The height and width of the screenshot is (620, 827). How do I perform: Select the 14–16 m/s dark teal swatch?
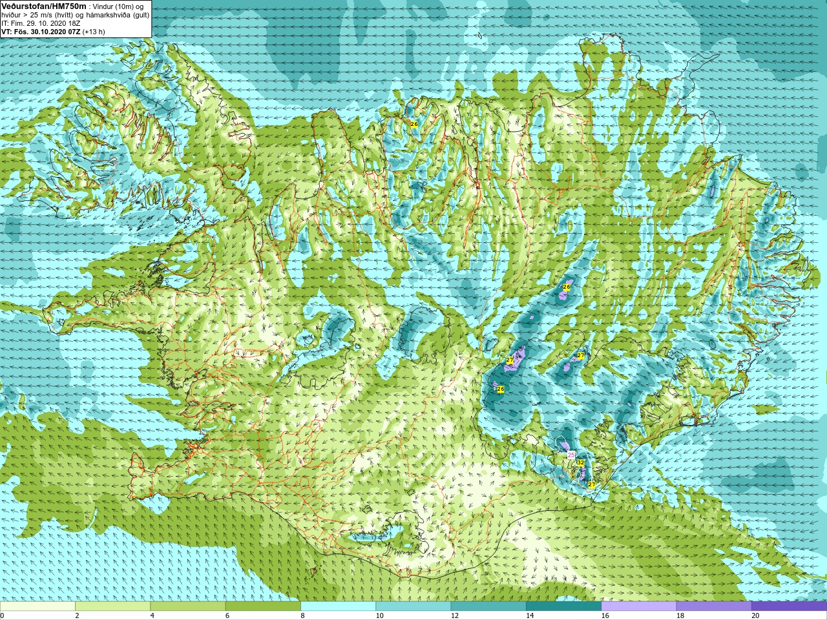tap(563, 606)
